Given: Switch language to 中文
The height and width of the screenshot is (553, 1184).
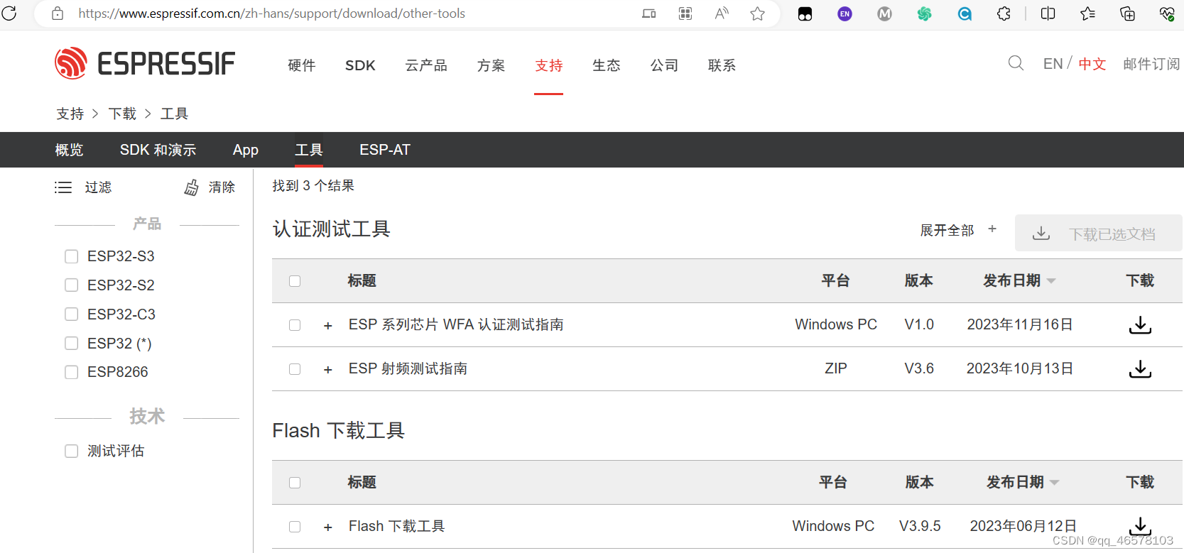Looking at the screenshot, I should click(x=1092, y=64).
